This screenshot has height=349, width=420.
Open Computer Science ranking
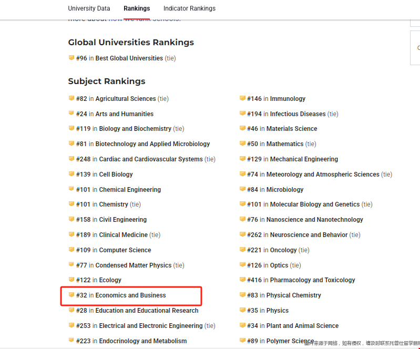125,250
